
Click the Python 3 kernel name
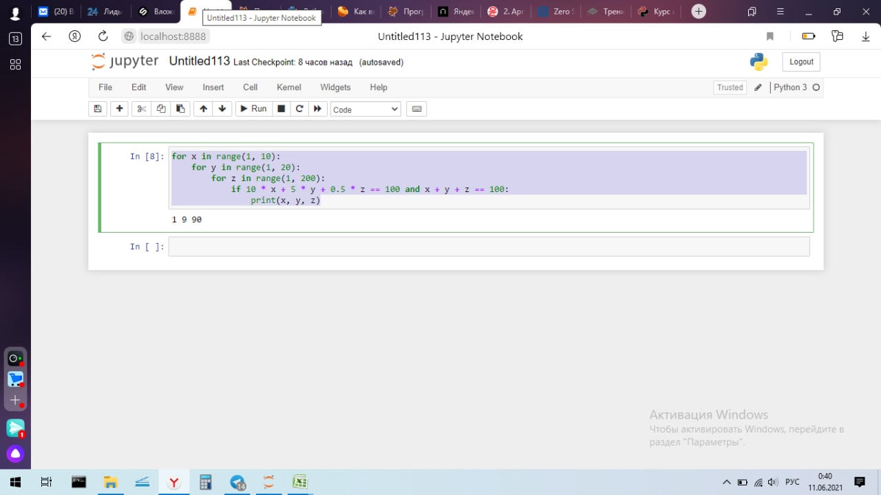tap(790, 87)
